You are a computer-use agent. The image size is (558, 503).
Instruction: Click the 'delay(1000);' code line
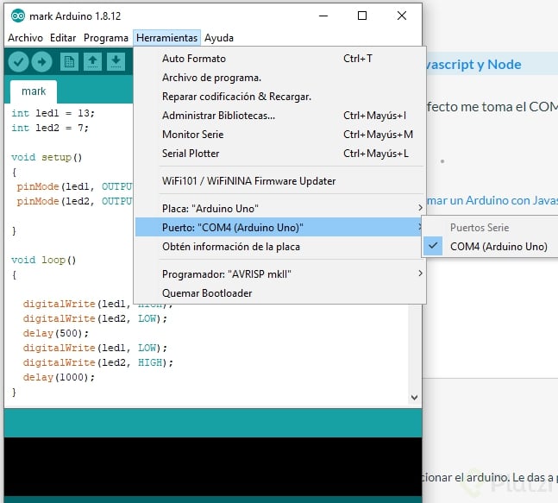[59, 377]
